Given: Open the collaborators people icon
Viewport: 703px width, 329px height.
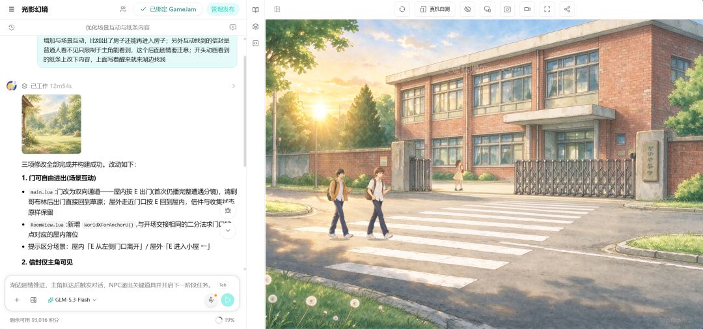Looking at the screenshot, I should [x=123, y=9].
